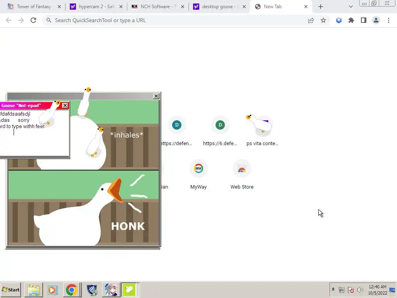Close the New Tab tab

pyautogui.click(x=306, y=7)
